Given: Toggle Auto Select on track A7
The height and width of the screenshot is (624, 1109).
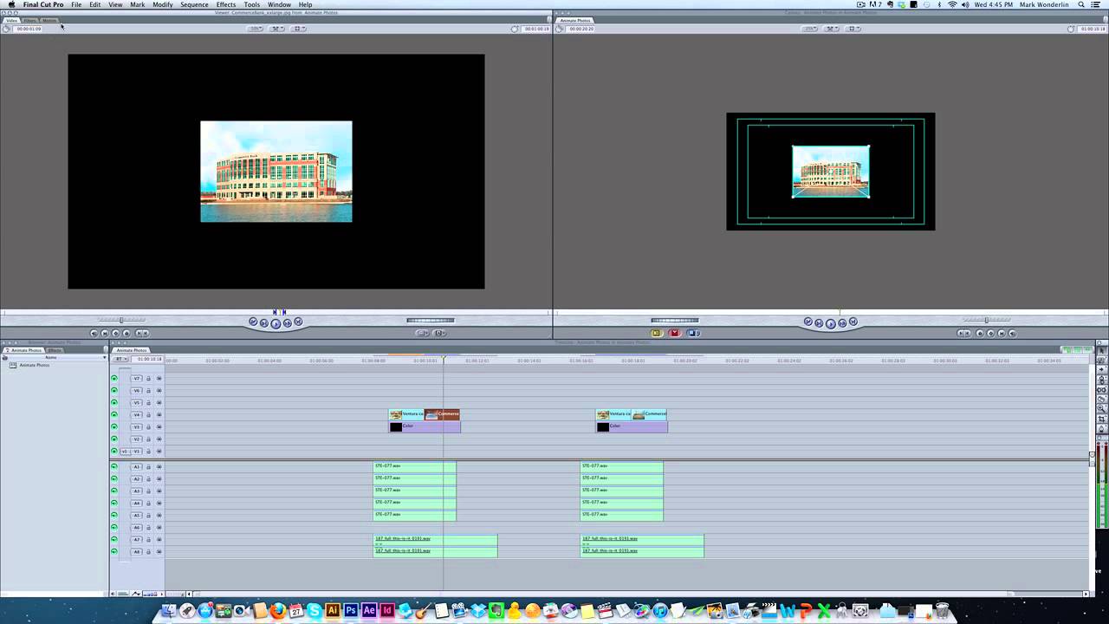Looking at the screenshot, I should (x=159, y=540).
